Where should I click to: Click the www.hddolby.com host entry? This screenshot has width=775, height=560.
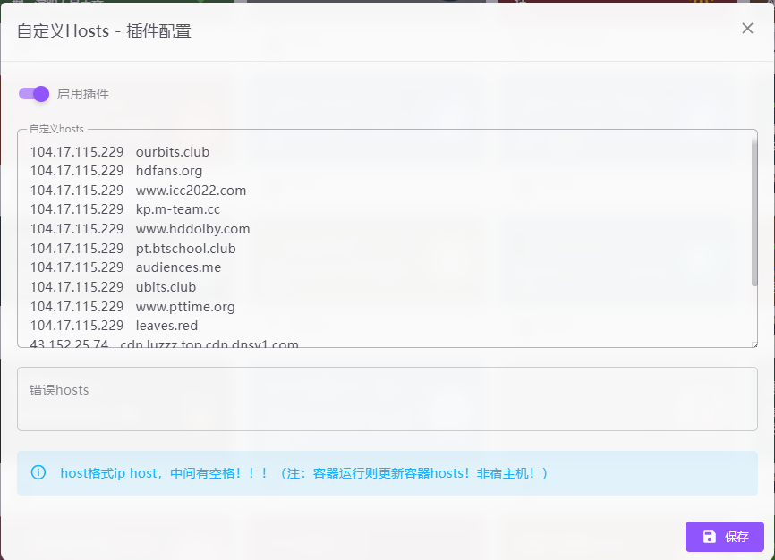click(x=192, y=229)
